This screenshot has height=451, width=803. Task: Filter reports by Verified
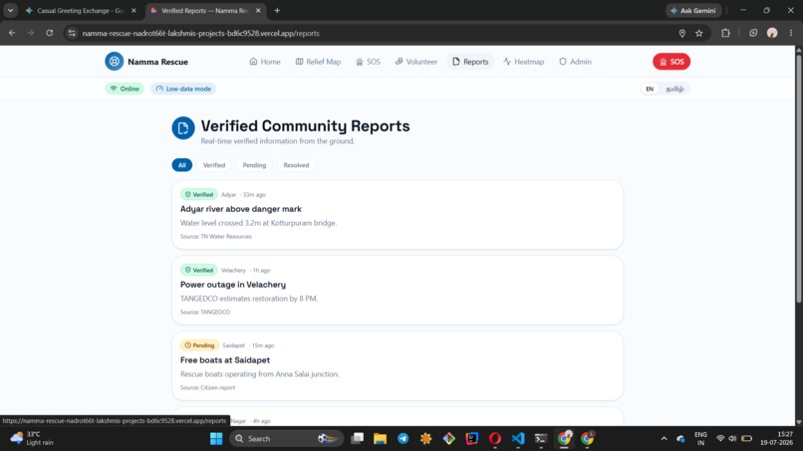tap(214, 165)
